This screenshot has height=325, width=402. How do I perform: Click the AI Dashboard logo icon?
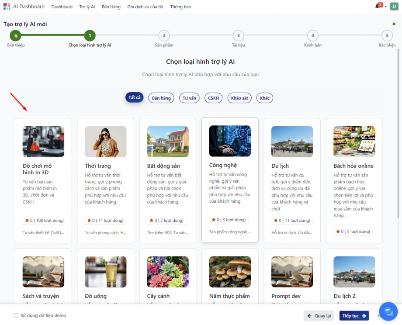tap(7, 7)
